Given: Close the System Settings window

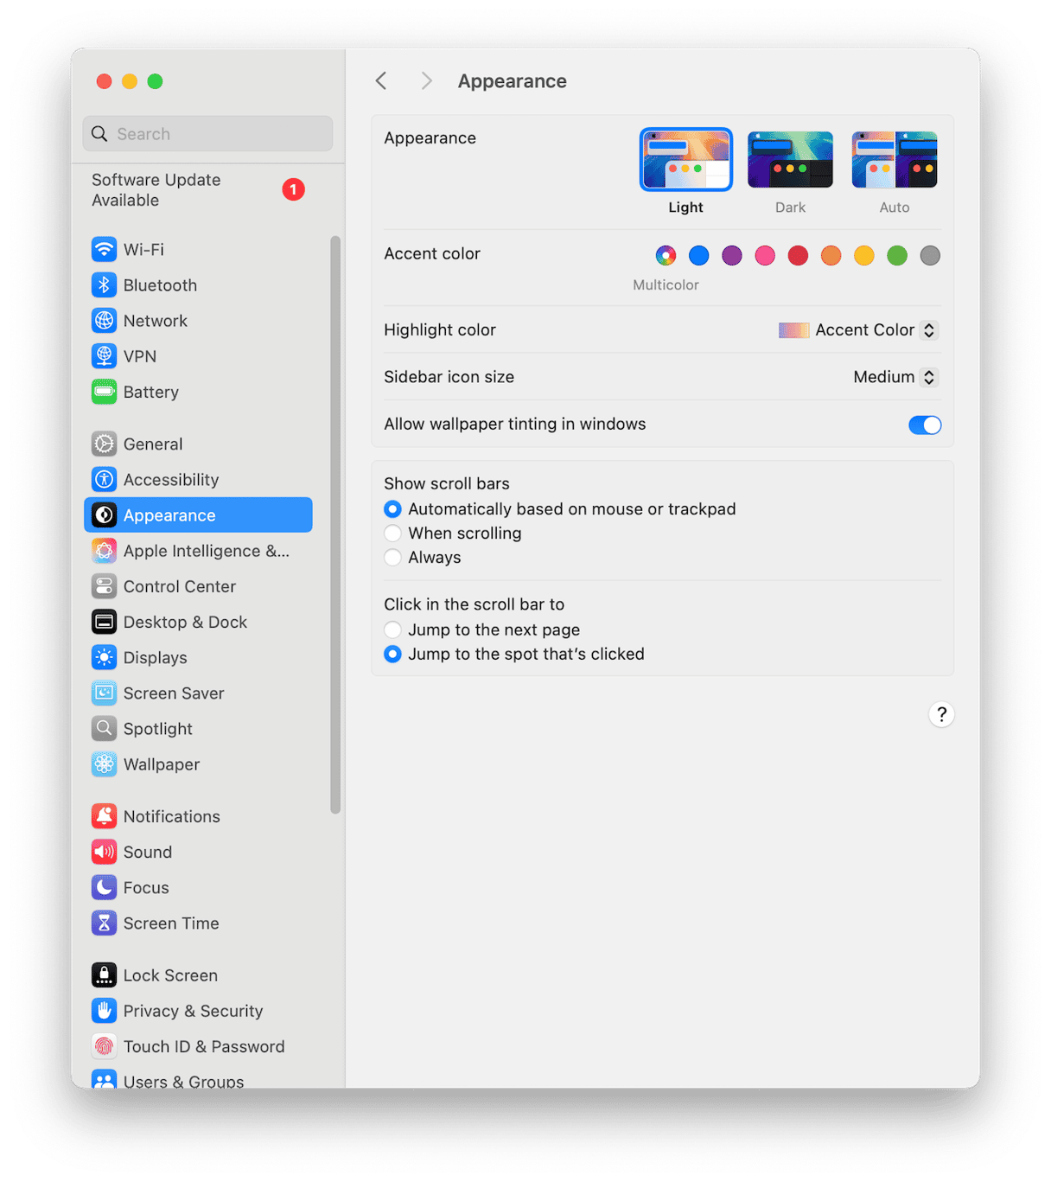Looking at the screenshot, I should click(105, 81).
